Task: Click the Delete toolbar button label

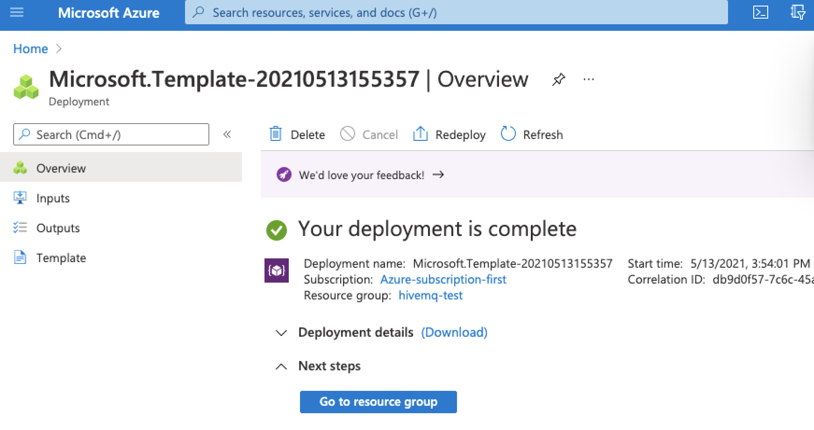Action: click(308, 135)
